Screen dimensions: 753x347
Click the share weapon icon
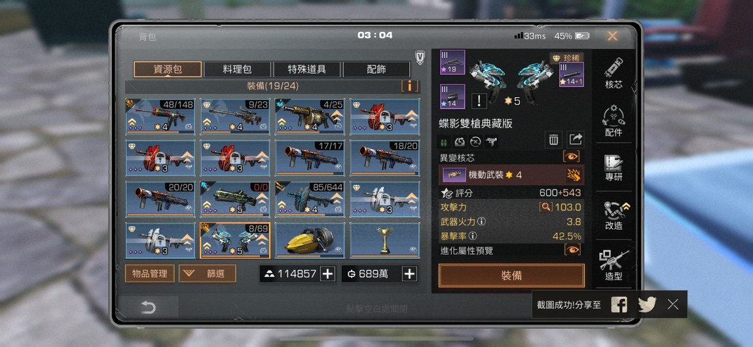tap(576, 140)
